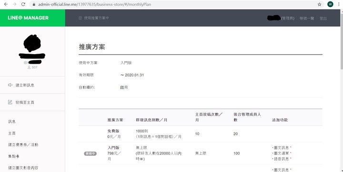Click the 使用中 badge on 入門版 row

click(x=91, y=153)
